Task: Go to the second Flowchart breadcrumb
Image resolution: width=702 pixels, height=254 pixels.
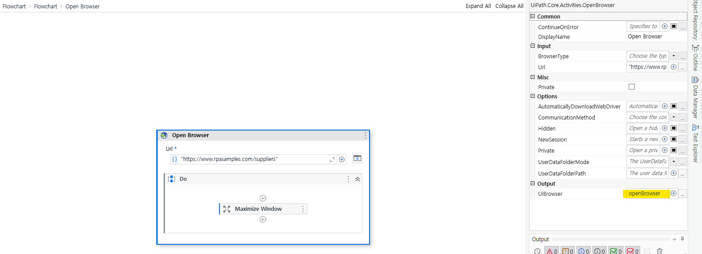Action: point(45,7)
